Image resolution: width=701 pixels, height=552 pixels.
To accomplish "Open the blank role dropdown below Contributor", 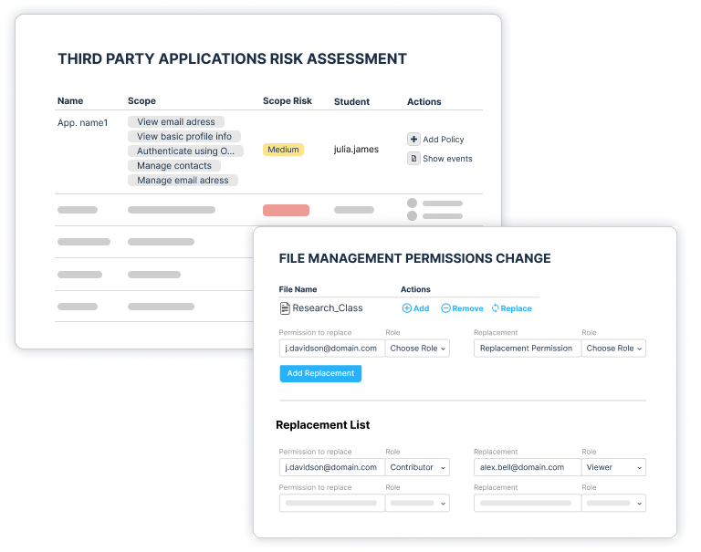I will point(417,503).
